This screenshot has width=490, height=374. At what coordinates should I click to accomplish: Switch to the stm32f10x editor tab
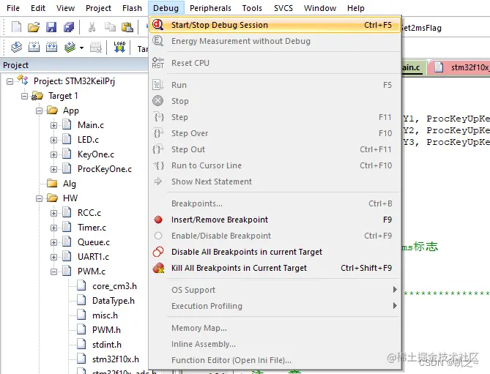459,67
